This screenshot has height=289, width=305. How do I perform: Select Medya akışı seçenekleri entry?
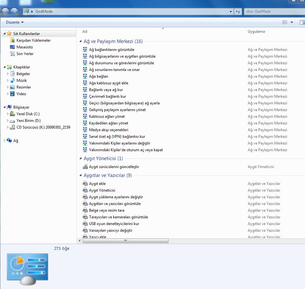(108, 130)
